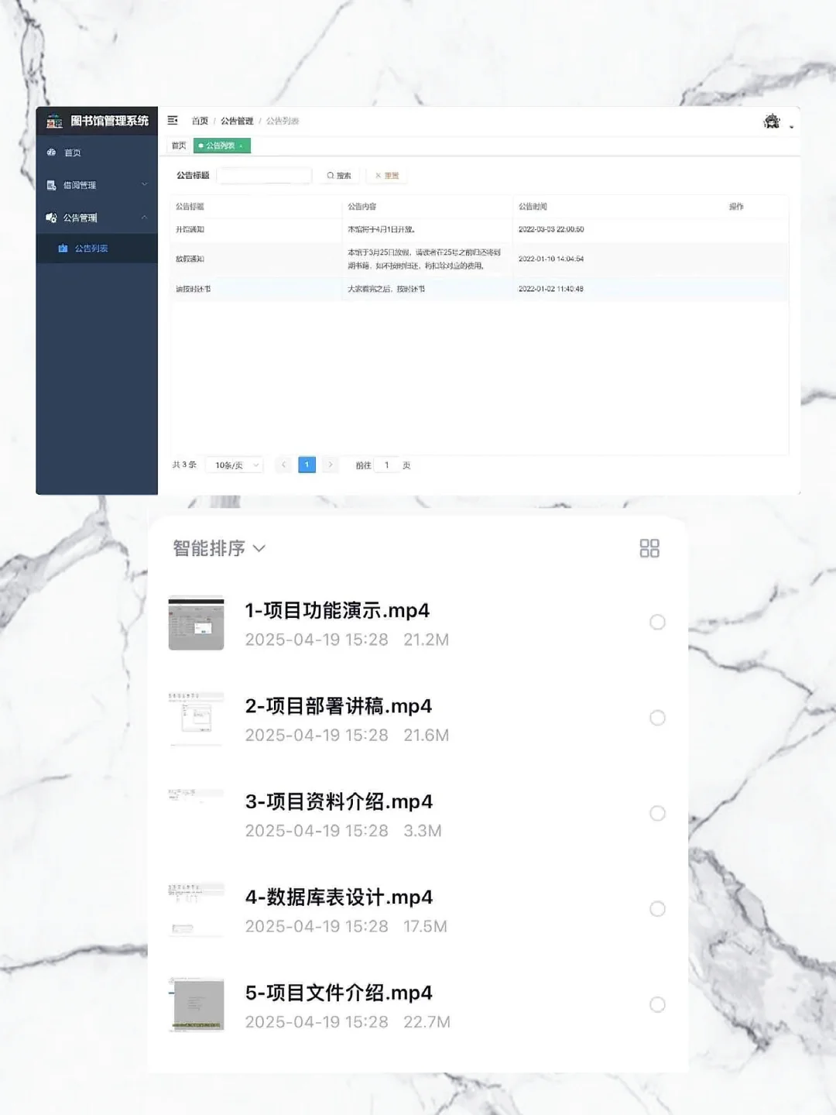
Task: Select the 1-项目功能演示.mp4 circle selector
Action: [x=658, y=622]
